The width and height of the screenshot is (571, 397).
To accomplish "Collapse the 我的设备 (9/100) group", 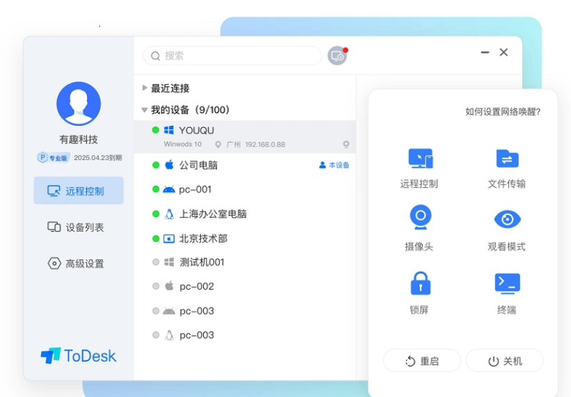I will pyautogui.click(x=145, y=110).
